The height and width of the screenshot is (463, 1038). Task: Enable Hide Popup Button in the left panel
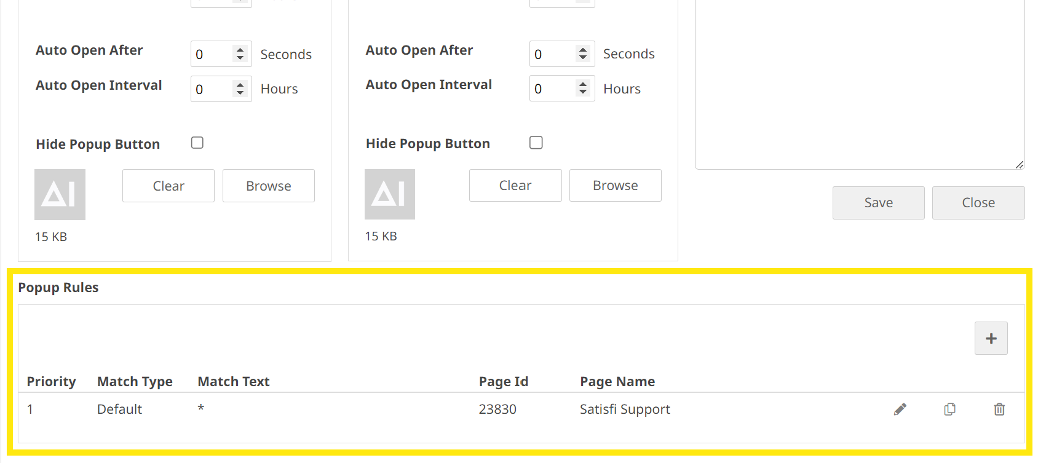coord(197,143)
